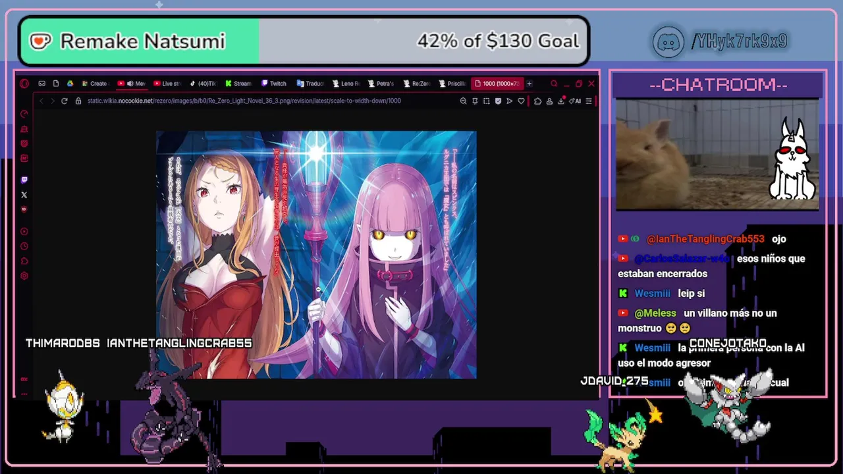Image resolution: width=843 pixels, height=474 pixels.
Task: Click the '42% of $130 Goal' text
Action: tap(498, 41)
